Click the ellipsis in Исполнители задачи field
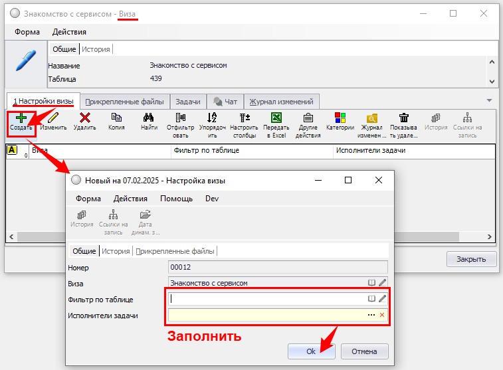Viewport: 503px width, 370px height. coord(371,315)
